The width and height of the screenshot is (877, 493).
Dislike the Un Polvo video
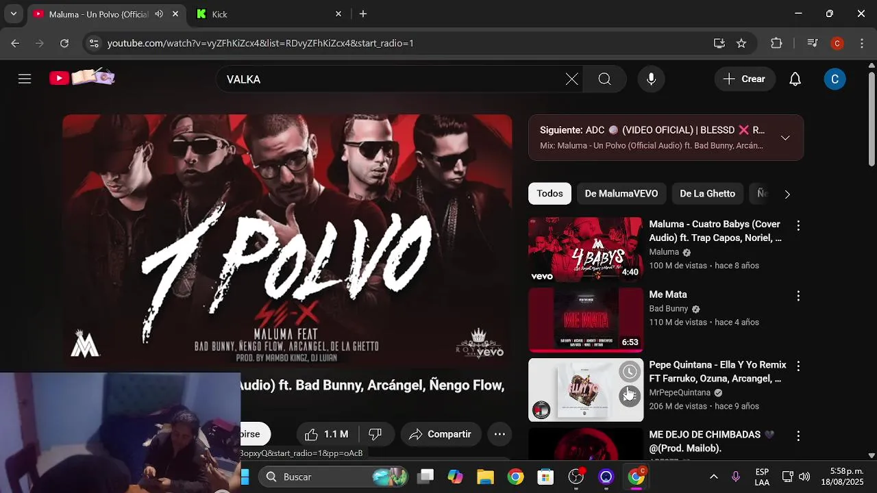click(x=375, y=434)
